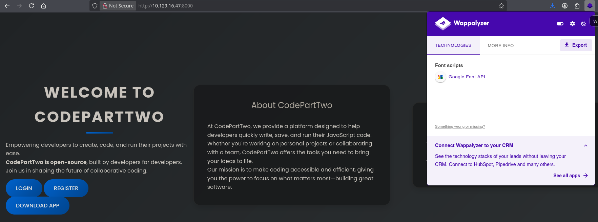This screenshot has height=222, width=598.
Task: Open the Firefox account profile icon
Action: (565, 6)
